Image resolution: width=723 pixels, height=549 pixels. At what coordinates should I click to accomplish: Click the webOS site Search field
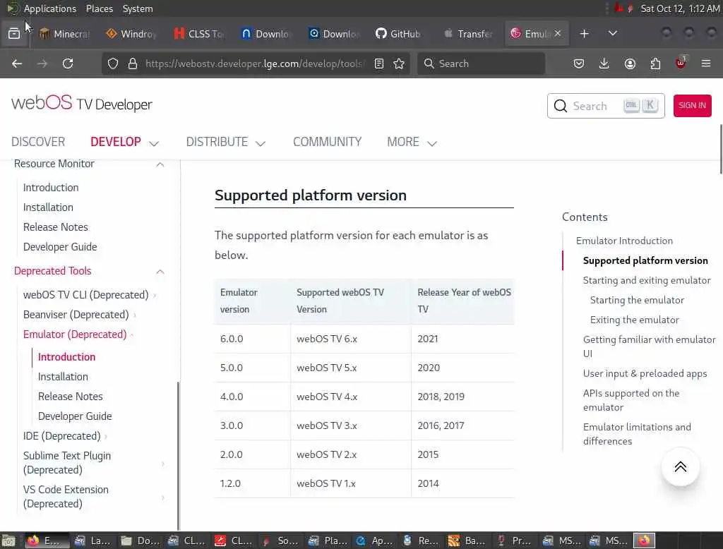point(605,106)
